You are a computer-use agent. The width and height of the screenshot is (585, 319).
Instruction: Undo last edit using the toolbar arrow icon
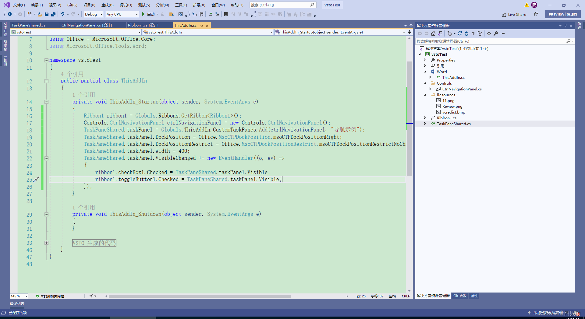click(x=62, y=14)
